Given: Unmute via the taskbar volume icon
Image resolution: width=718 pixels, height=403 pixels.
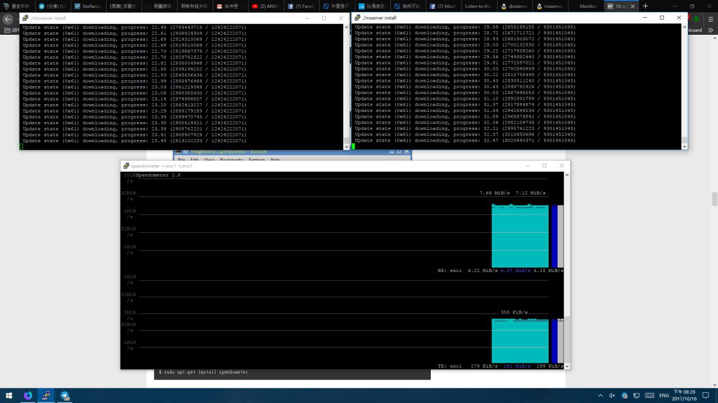Looking at the screenshot, I should 612,395.
